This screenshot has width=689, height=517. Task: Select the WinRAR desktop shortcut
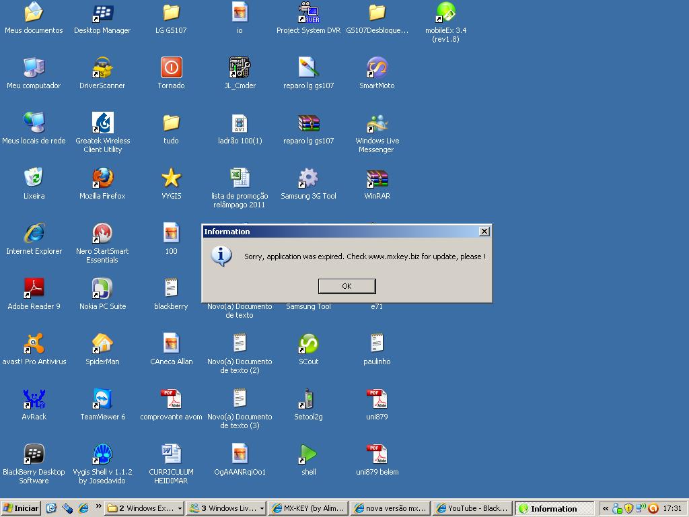[x=377, y=179]
